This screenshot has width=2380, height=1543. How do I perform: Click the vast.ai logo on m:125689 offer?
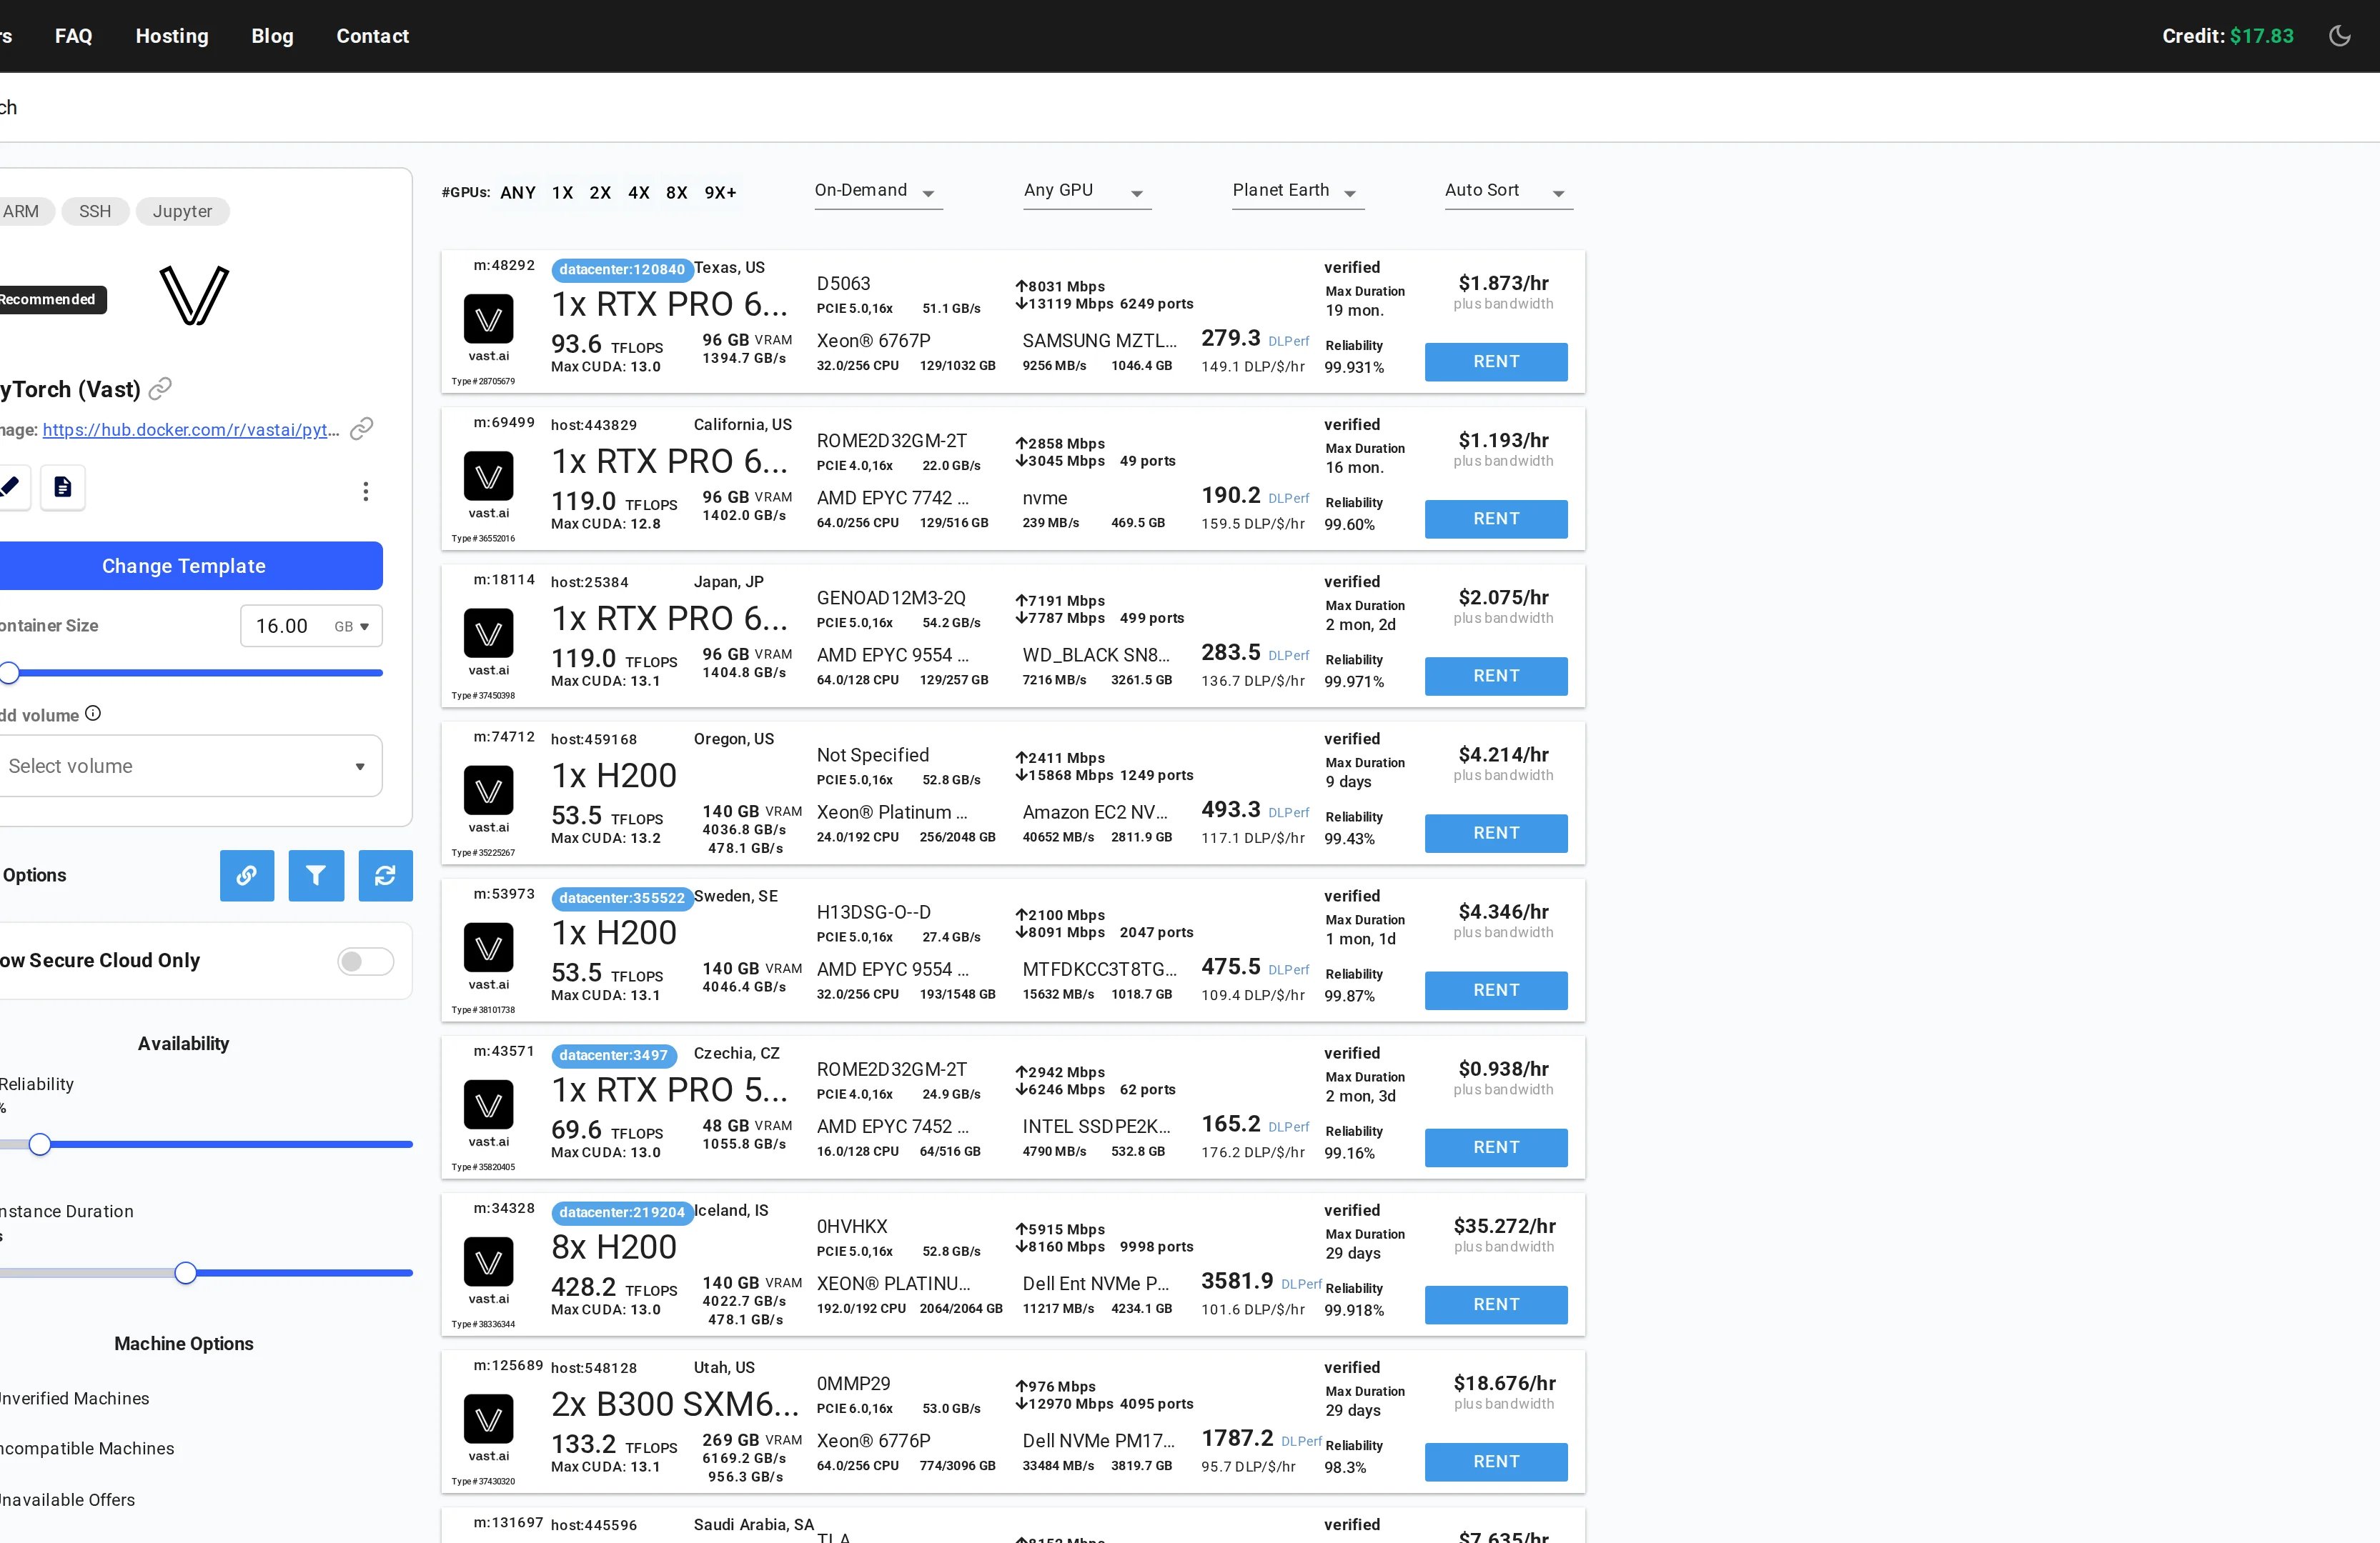pyautogui.click(x=488, y=1419)
